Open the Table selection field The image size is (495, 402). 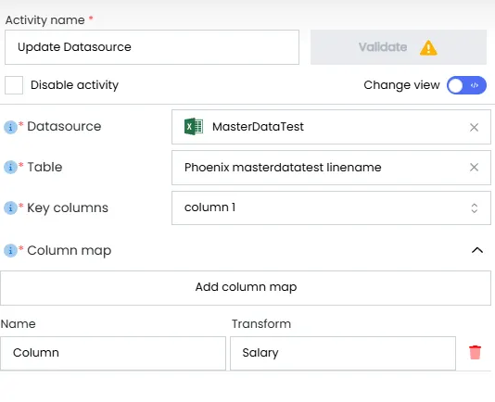[331, 168]
